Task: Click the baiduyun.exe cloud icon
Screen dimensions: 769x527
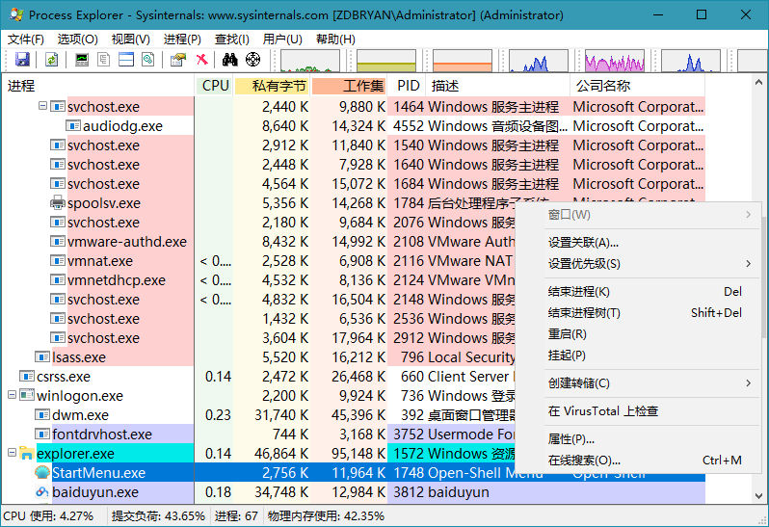Action: click(42, 491)
